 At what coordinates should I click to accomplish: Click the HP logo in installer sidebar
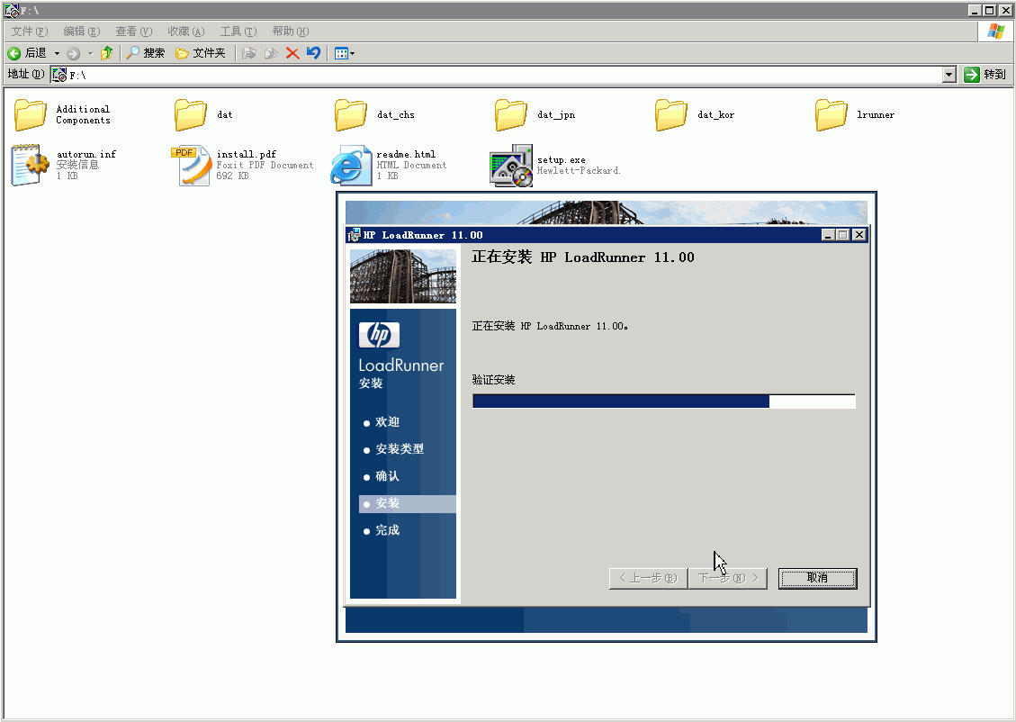point(379,334)
